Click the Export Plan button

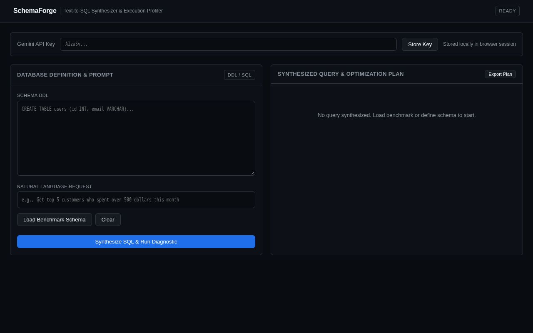500,74
